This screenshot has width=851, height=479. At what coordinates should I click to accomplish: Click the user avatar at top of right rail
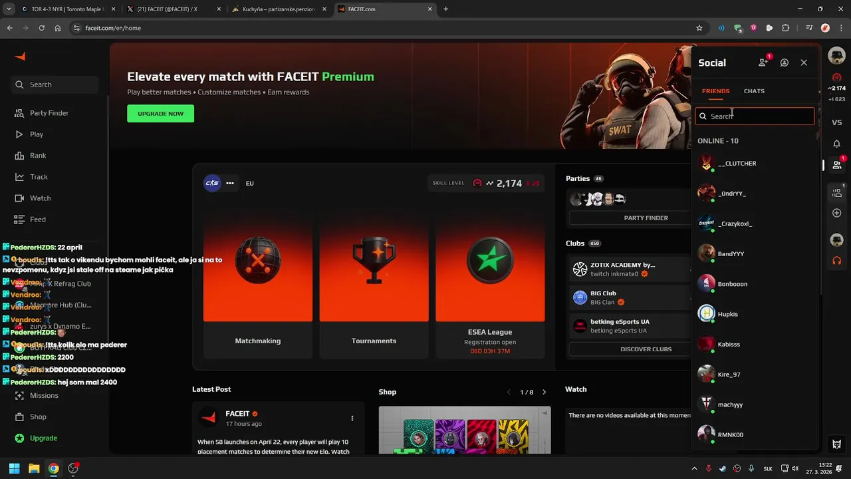click(836, 57)
